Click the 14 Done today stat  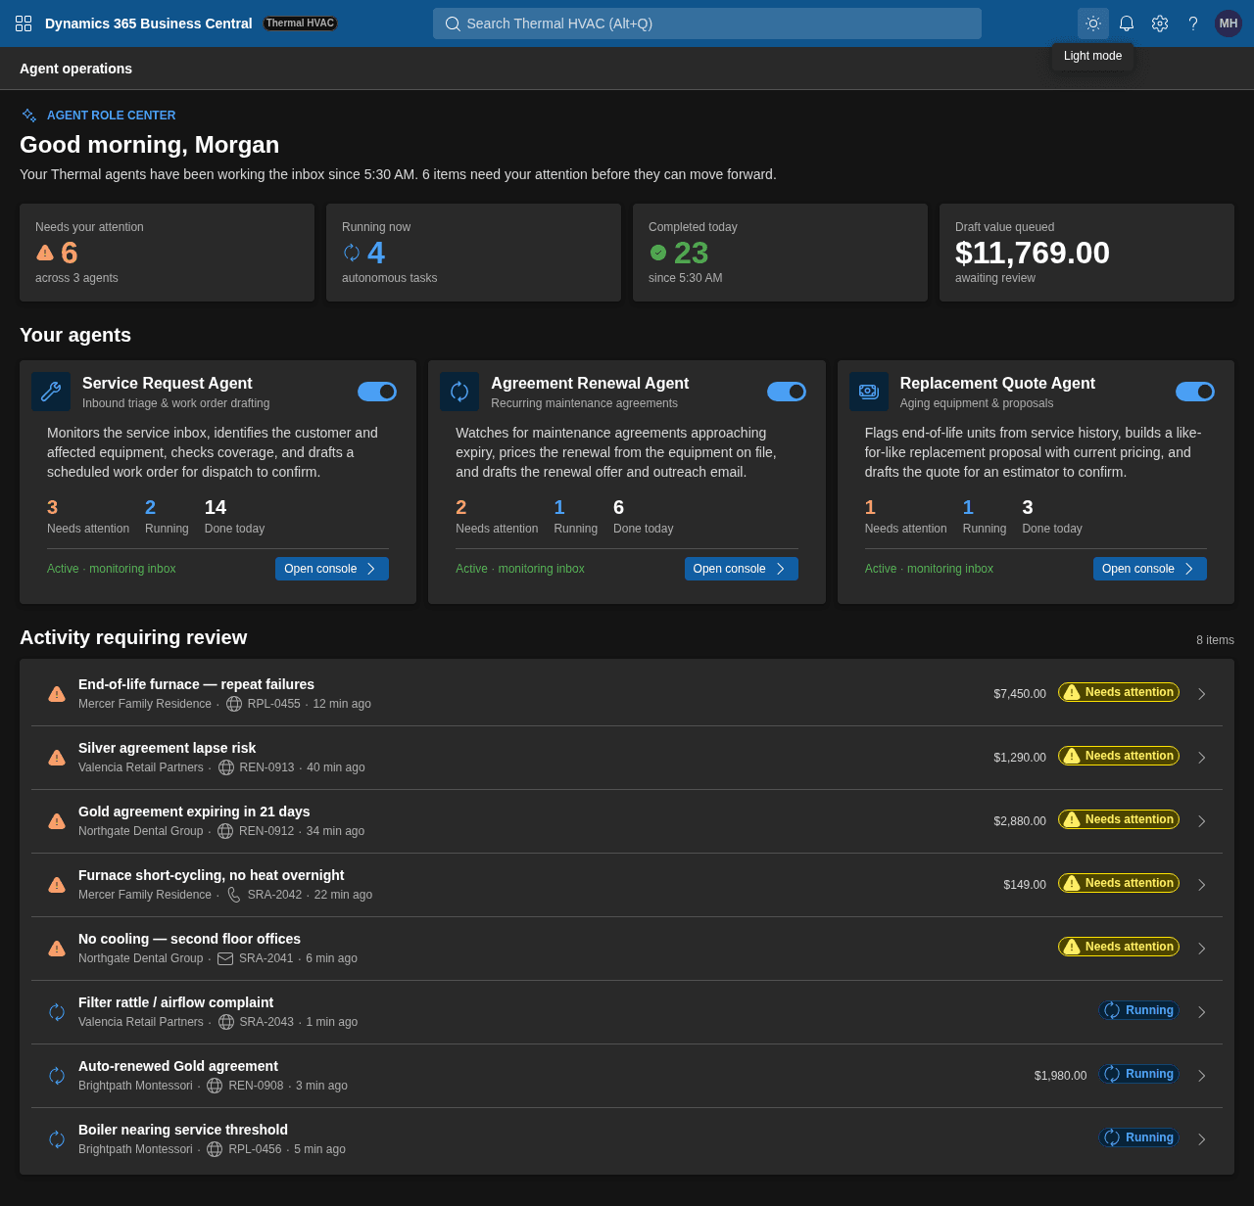(x=234, y=516)
